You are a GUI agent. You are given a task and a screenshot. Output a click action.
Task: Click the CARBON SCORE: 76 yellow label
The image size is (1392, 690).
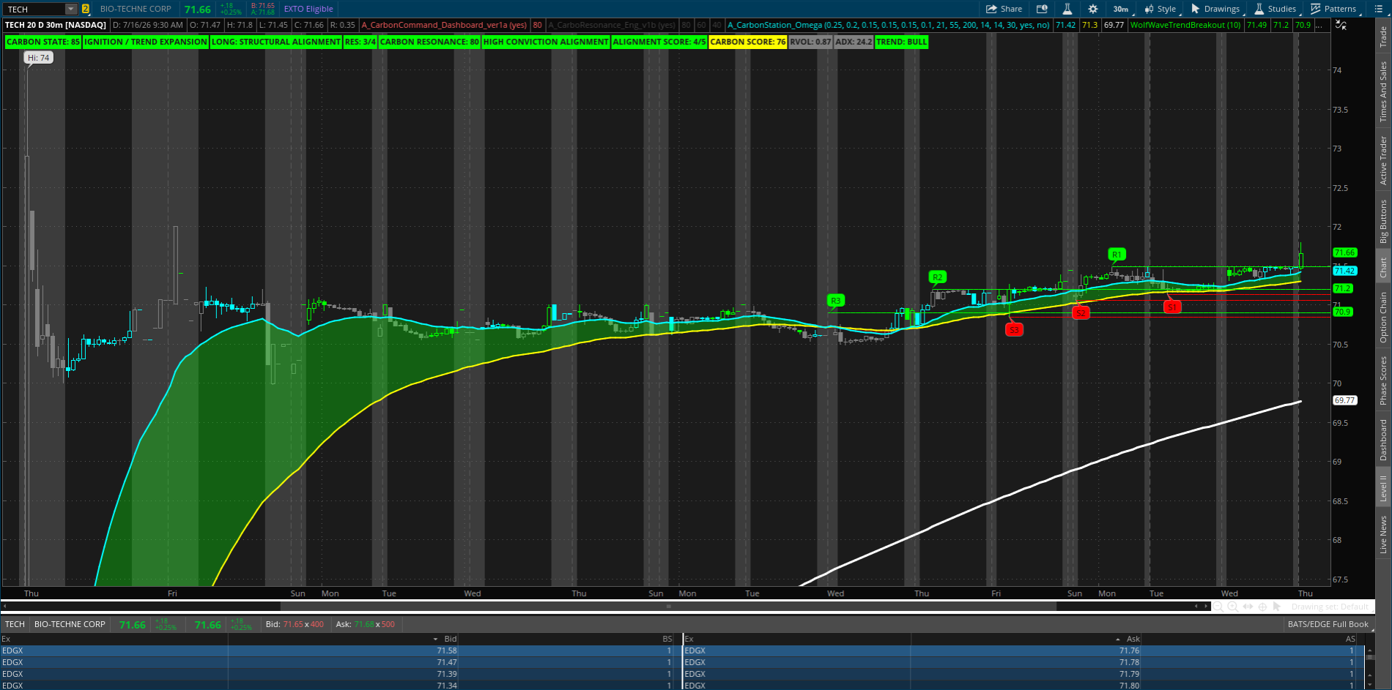click(x=747, y=42)
